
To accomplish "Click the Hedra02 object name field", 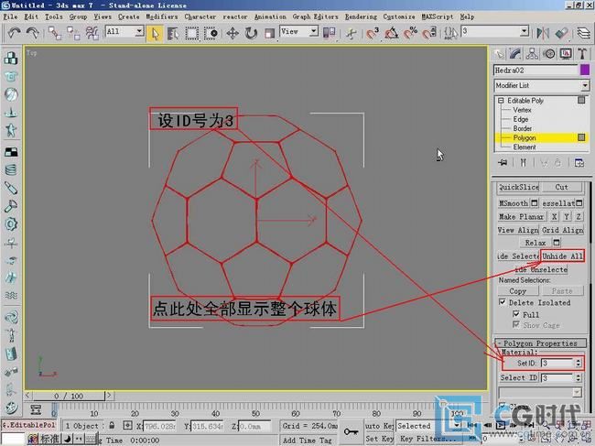I will (535, 71).
